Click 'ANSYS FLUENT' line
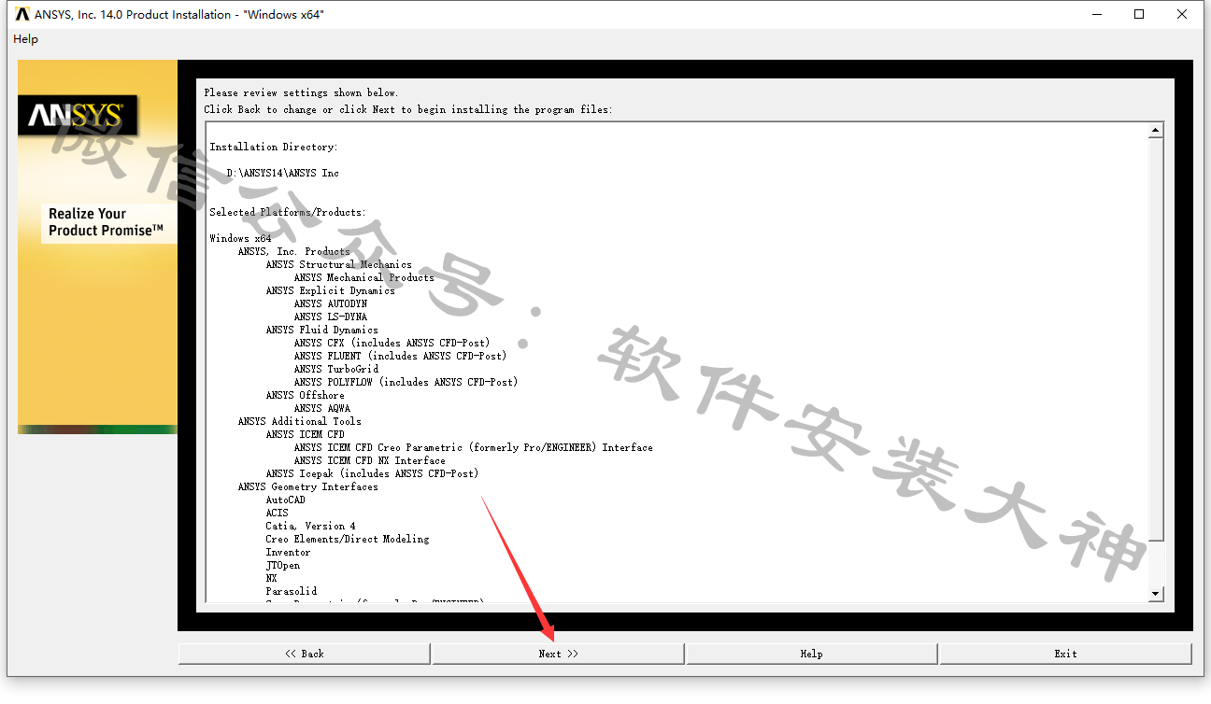This screenshot has height=704, width=1211. [400, 356]
